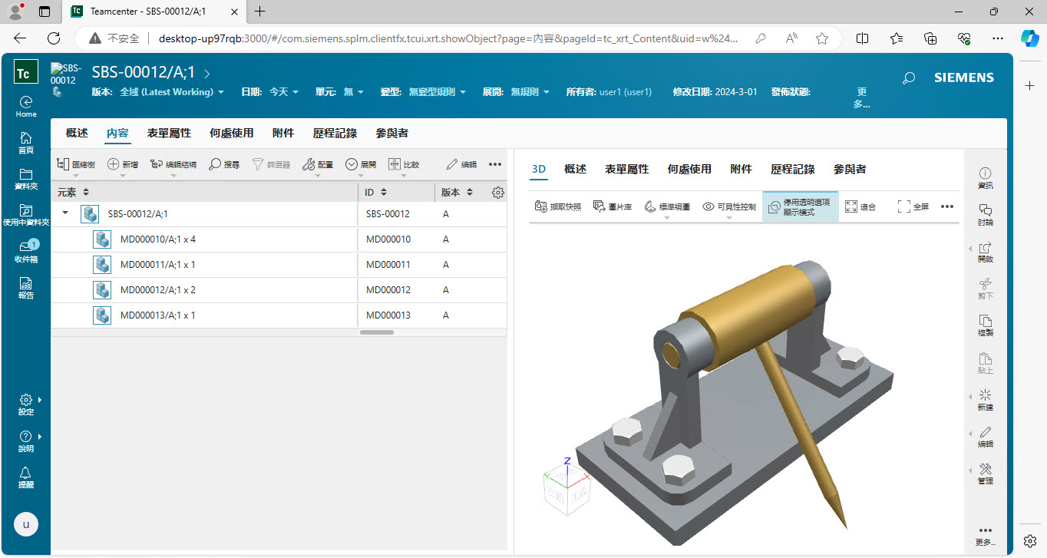
Task: Click 適合 fit-to-view tool
Action: [x=860, y=206]
